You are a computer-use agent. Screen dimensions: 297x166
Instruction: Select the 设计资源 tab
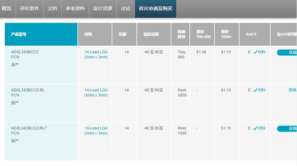point(103,9)
